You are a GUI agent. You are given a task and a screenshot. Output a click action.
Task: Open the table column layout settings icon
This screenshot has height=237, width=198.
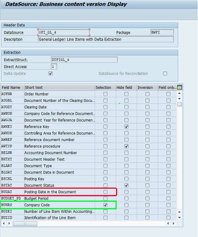click(x=180, y=87)
